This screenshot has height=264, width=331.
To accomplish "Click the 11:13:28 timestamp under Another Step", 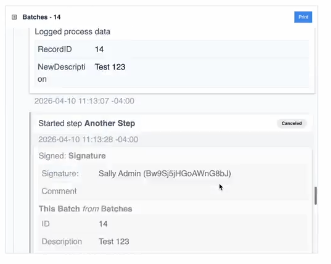I will [88, 139].
